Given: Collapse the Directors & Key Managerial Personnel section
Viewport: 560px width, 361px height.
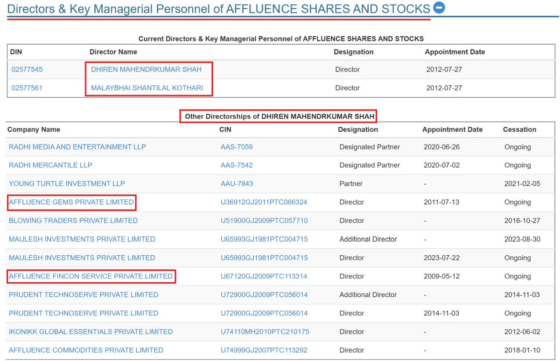Looking at the screenshot, I should [439, 7].
